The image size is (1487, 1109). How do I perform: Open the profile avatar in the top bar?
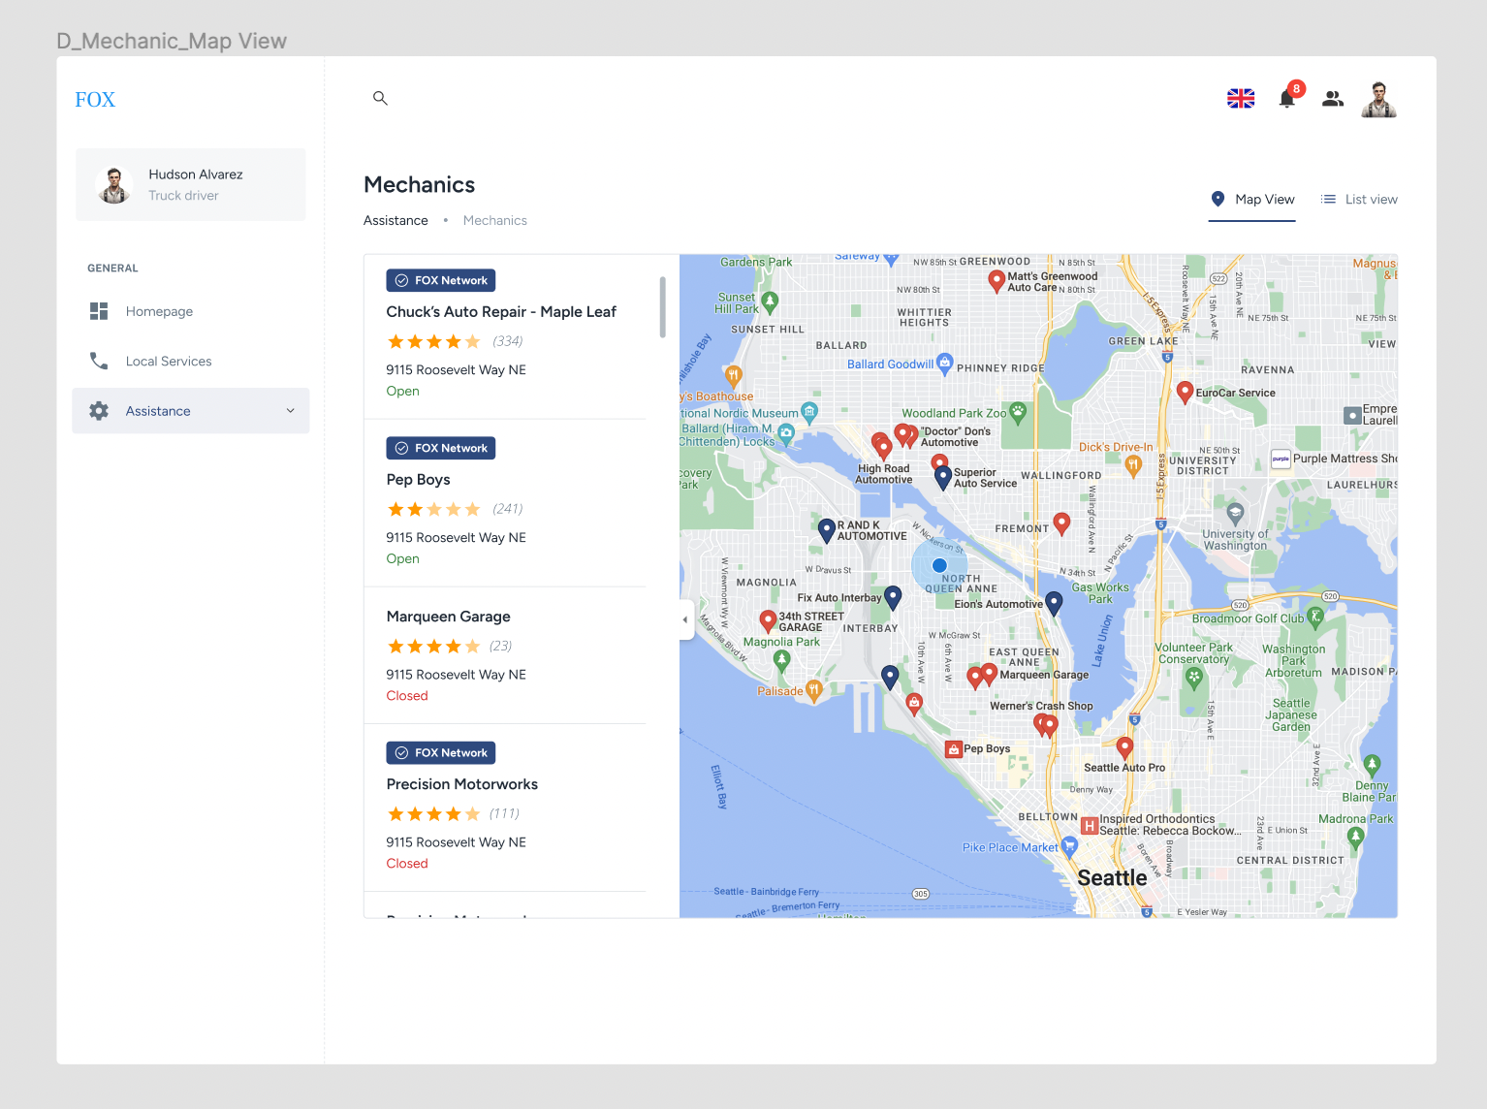click(x=1378, y=99)
